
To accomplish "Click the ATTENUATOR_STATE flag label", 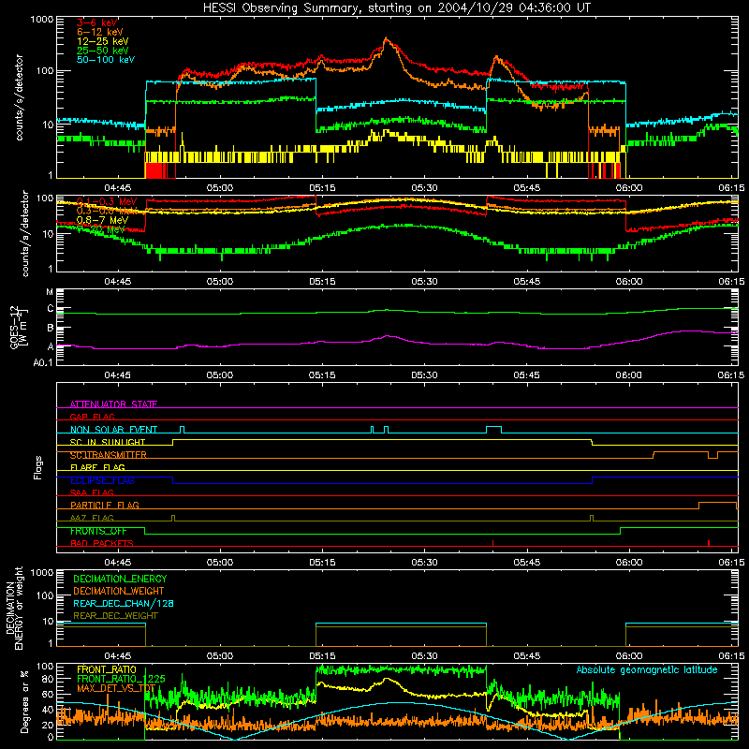I will tap(113, 404).
